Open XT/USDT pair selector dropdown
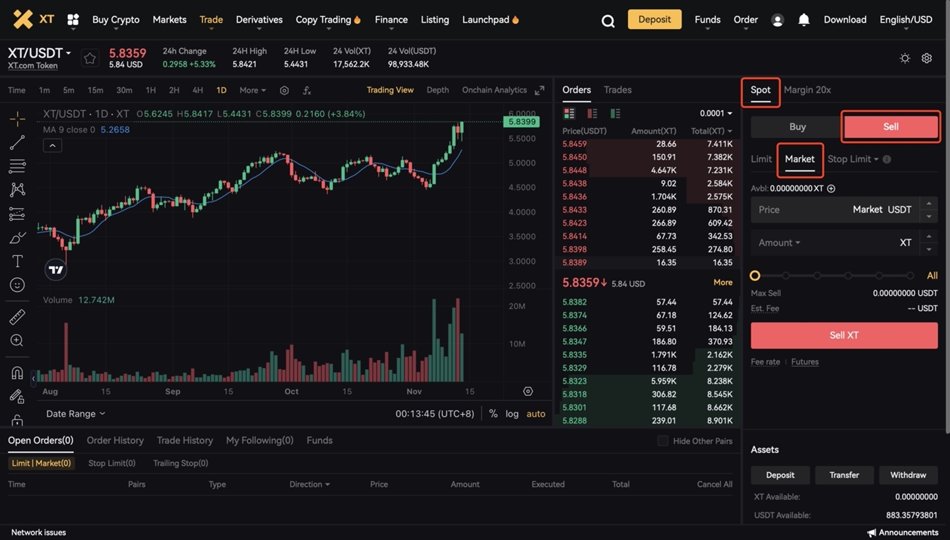950x540 pixels. [39, 53]
